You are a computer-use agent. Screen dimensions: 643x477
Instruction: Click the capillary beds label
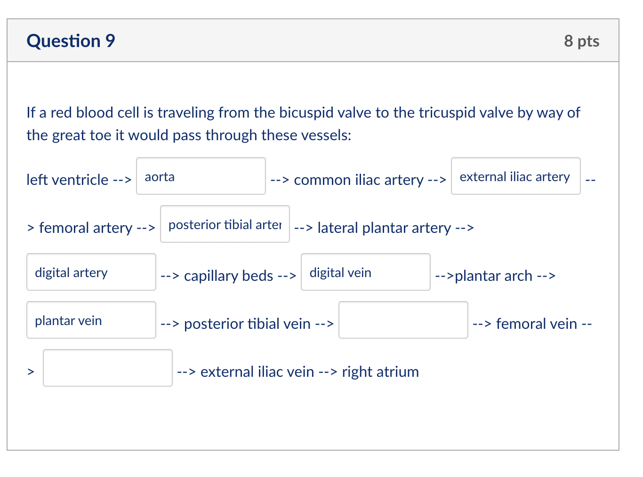pos(229,276)
